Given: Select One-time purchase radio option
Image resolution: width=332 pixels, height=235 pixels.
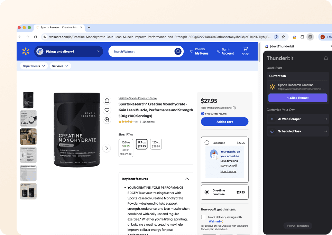Looking at the screenshot, I should coord(207,192).
